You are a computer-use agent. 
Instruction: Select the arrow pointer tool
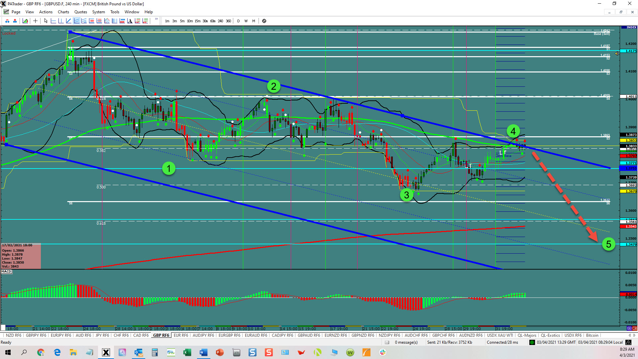(x=46, y=21)
